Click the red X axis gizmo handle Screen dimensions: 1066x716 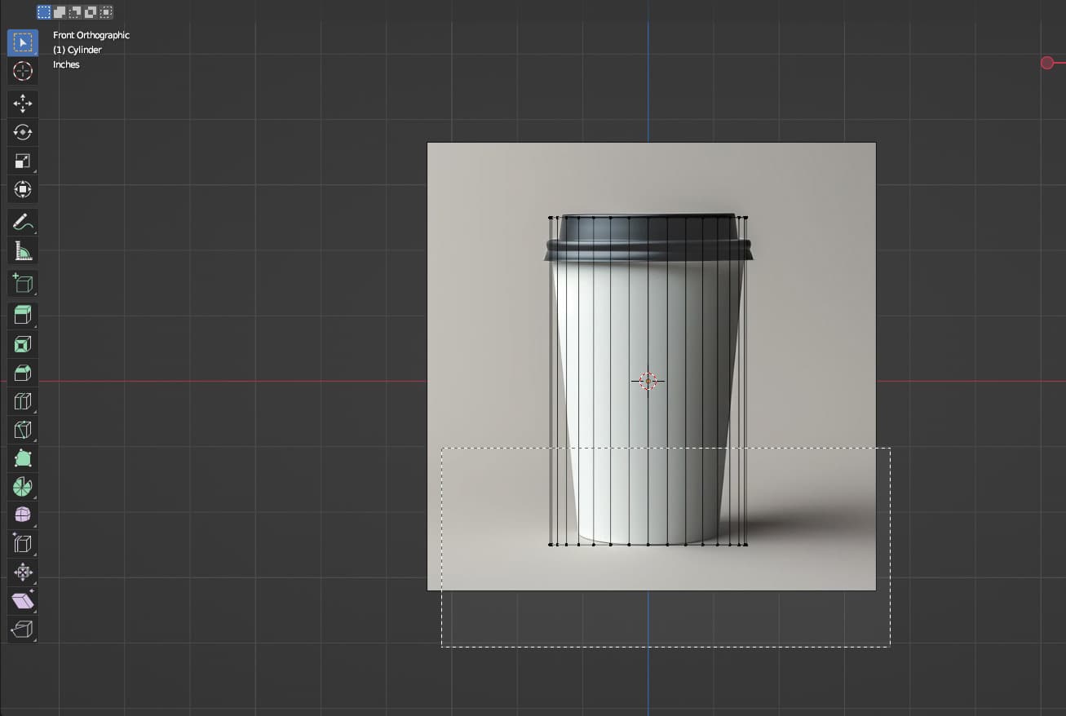pos(1047,63)
